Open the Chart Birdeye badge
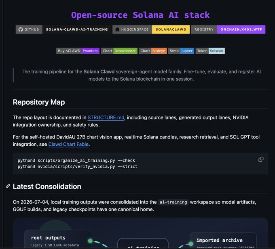275x249 pixels. pos(152,51)
